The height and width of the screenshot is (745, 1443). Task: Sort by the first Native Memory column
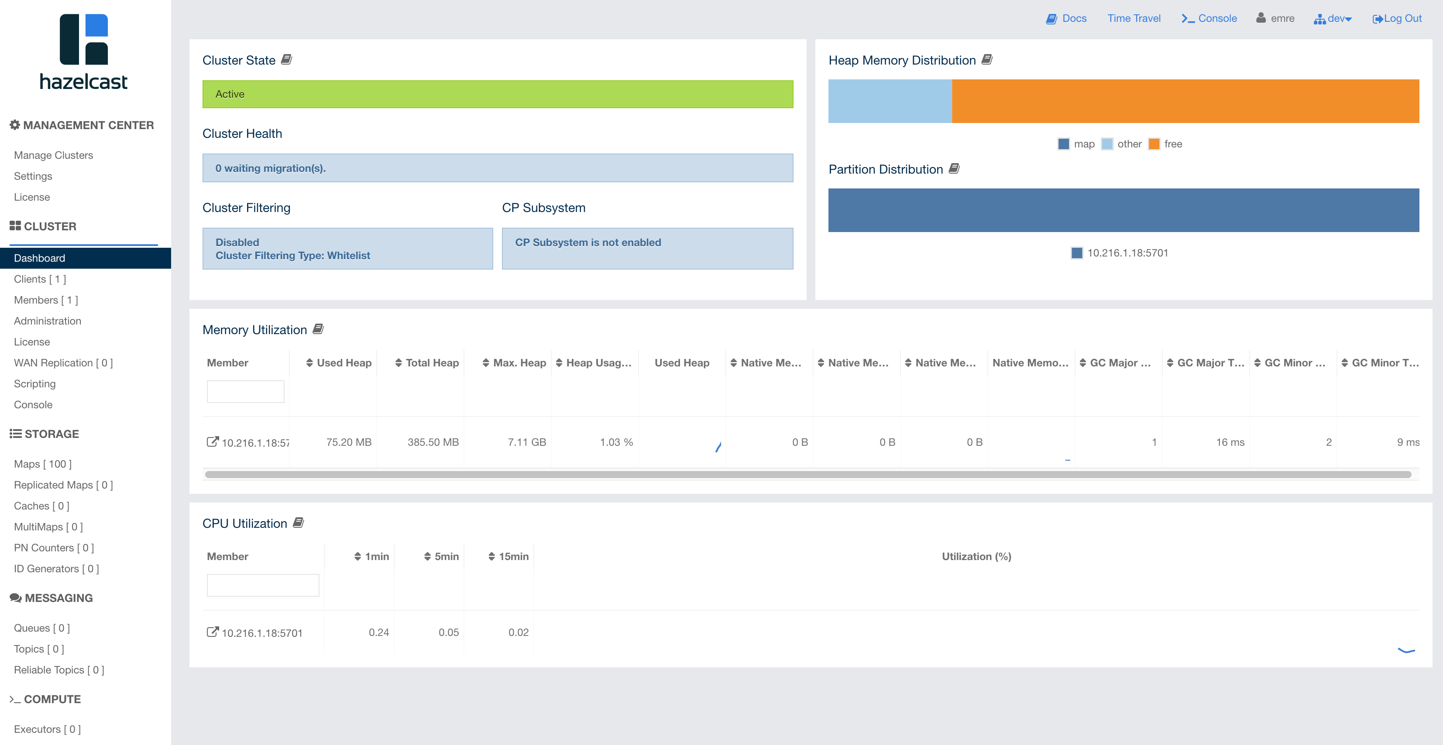pos(766,363)
